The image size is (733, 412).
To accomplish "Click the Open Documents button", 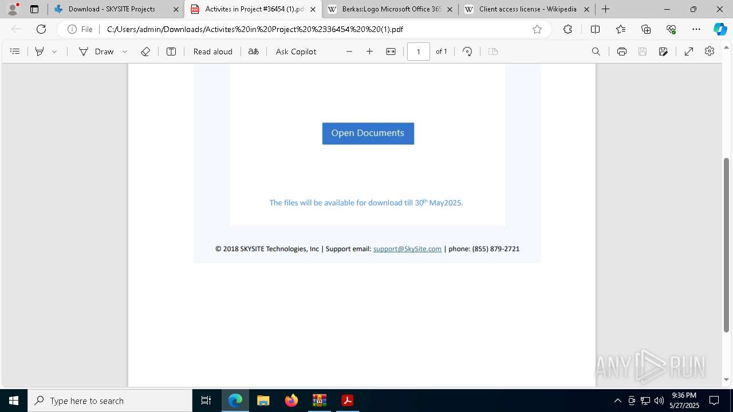I will pyautogui.click(x=368, y=133).
